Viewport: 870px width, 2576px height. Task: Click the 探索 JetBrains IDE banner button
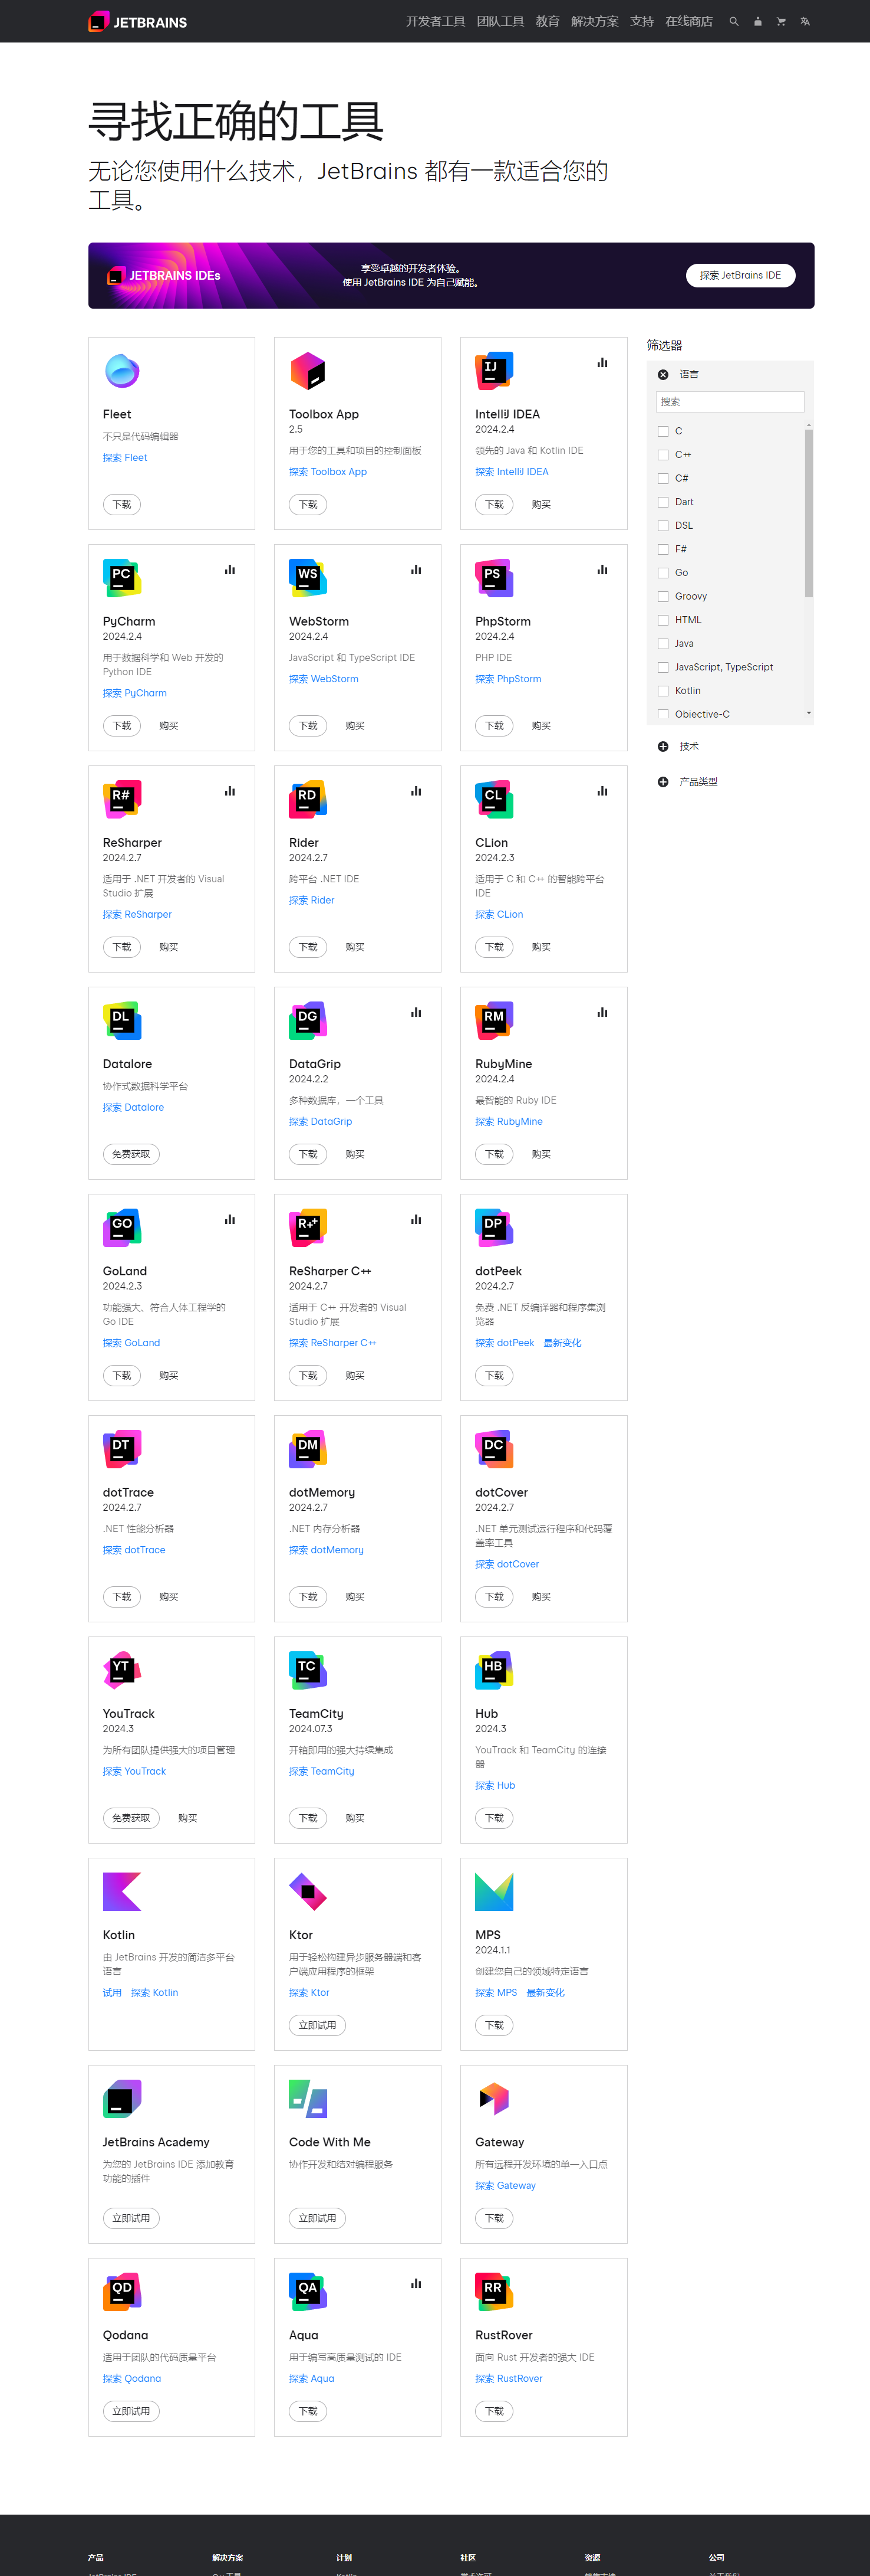741,275
